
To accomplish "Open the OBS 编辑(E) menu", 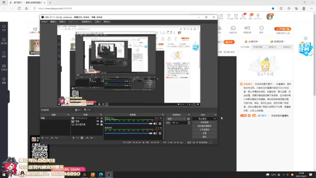I will tap(53, 22).
